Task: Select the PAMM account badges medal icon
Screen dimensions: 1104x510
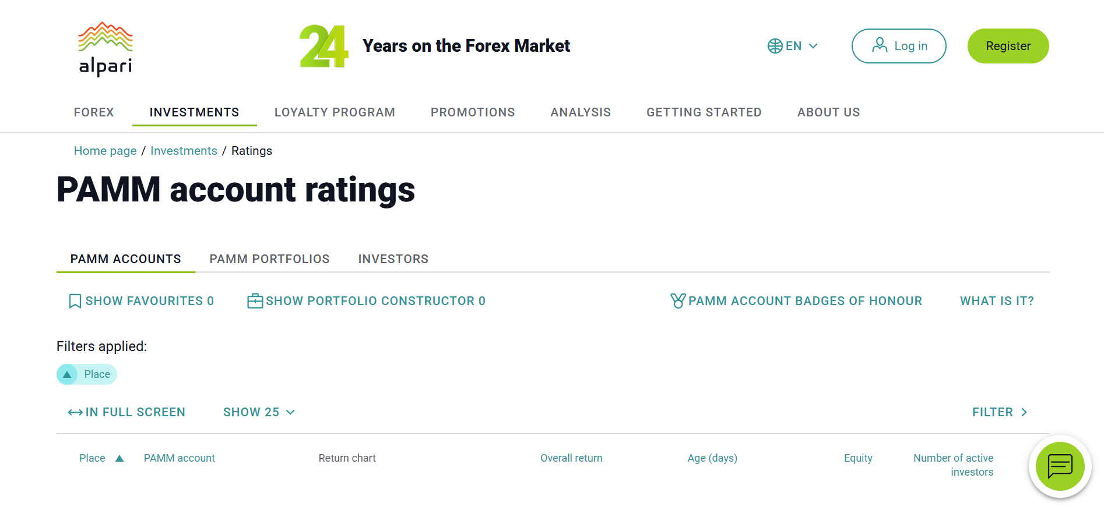Action: (678, 300)
